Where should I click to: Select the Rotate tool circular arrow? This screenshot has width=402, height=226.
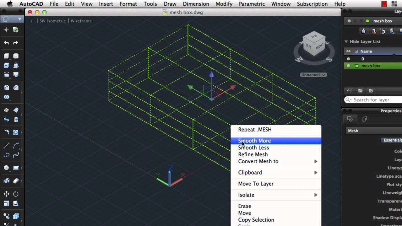click(x=16, y=194)
